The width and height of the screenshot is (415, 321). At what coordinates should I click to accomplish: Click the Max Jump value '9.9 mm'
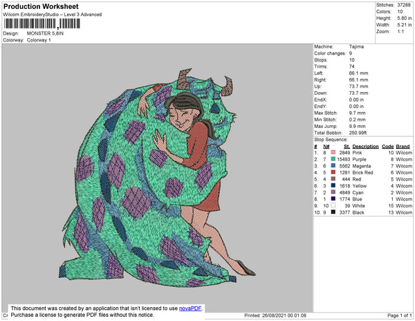pyautogui.click(x=357, y=126)
